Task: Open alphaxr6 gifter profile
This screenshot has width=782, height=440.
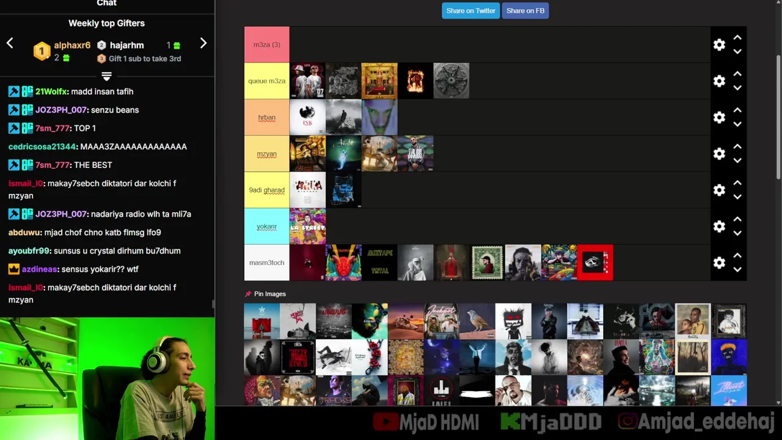Action: coord(72,45)
